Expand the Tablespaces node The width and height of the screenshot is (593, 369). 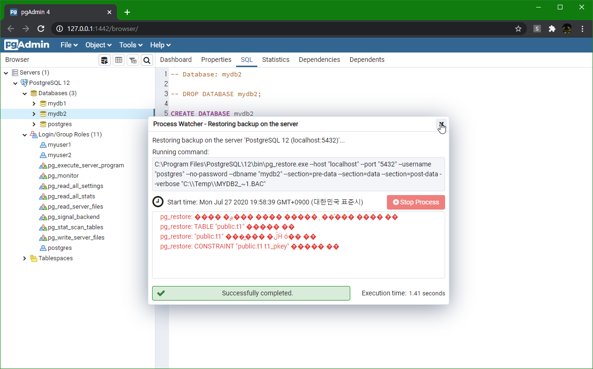[x=25, y=258]
